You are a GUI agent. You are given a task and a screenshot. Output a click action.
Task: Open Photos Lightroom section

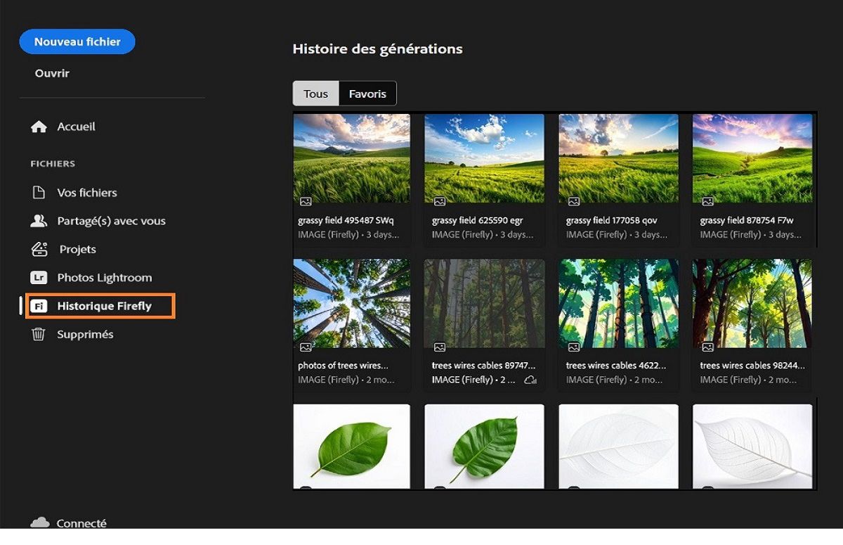coord(104,278)
